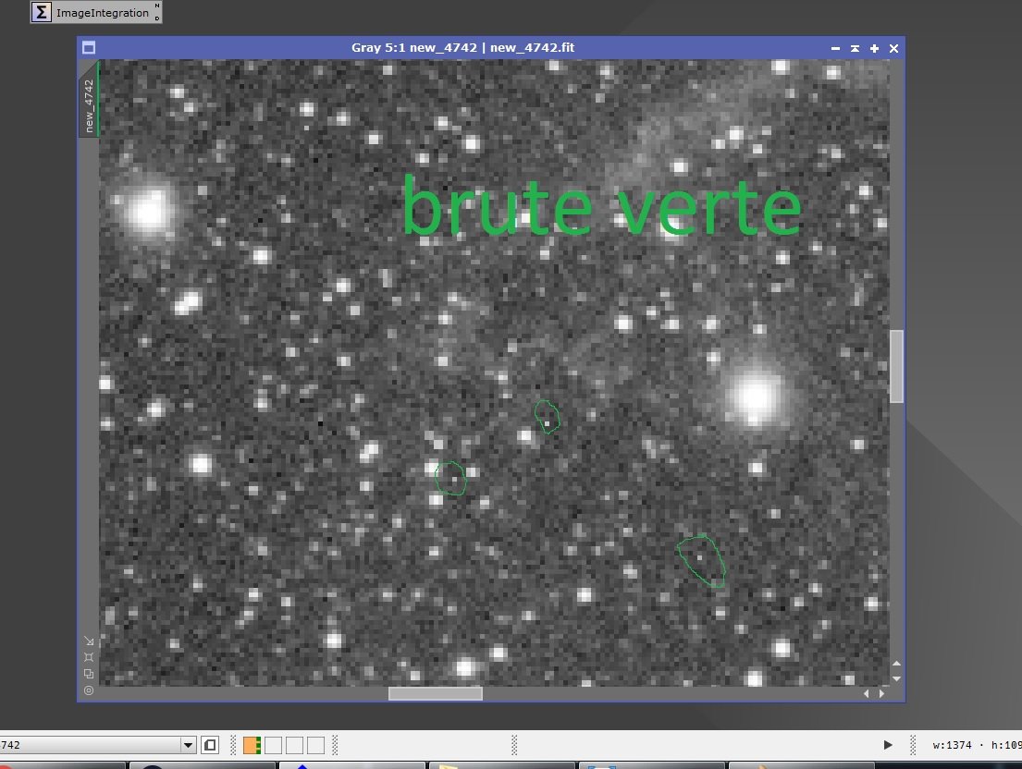Maximize the new_4742 image window with the plus icon

tap(875, 48)
